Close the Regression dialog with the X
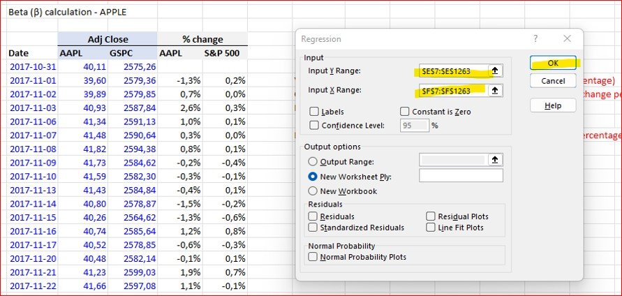The width and height of the screenshot is (622, 296). tap(567, 39)
